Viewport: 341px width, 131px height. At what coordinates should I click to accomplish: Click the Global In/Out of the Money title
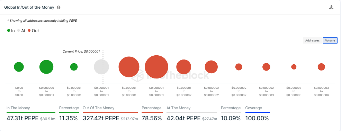pyautogui.click(x=29, y=7)
